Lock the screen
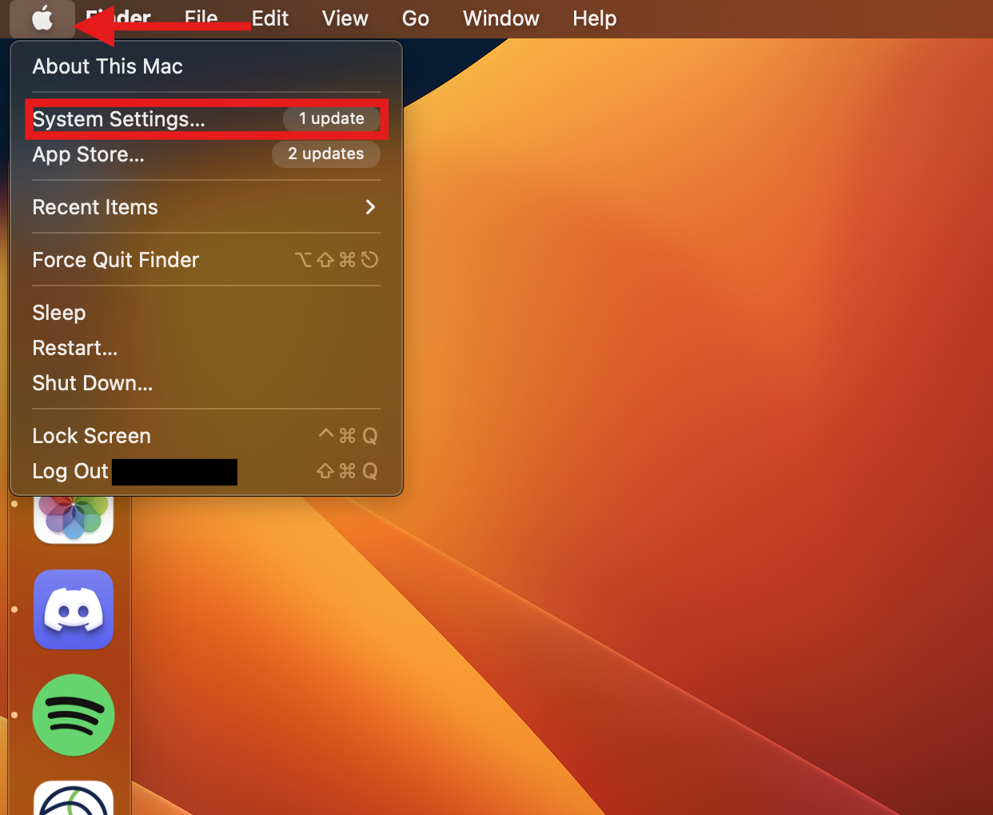Screen dimensions: 993x815 click(91, 436)
